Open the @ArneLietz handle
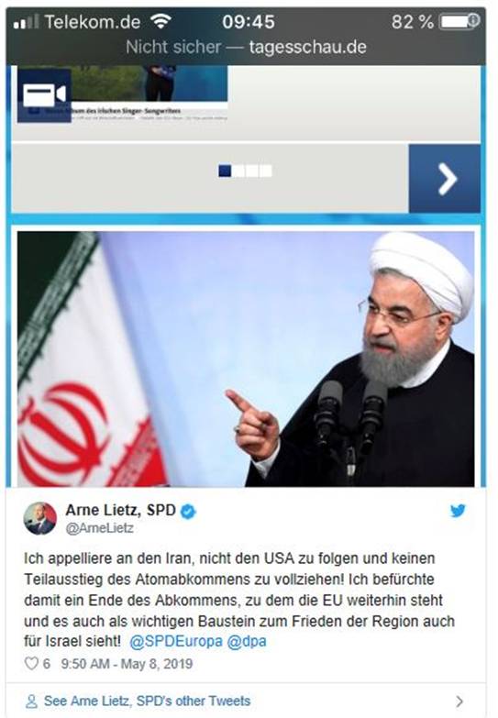This screenshot has width=498, height=718. [99, 528]
